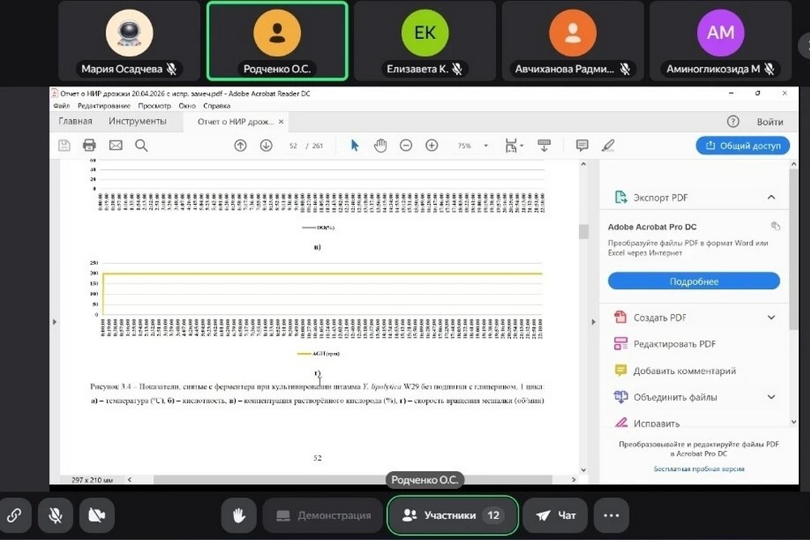Click the tools pane vertical scrollbar

pyautogui.click(x=794, y=249)
